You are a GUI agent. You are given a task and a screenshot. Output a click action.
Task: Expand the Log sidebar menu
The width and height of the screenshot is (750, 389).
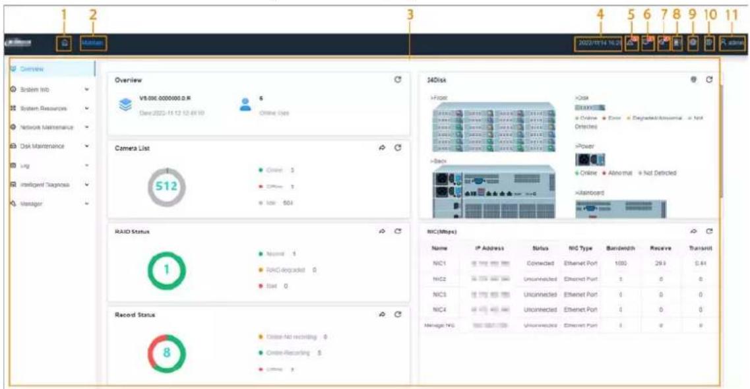(86, 165)
